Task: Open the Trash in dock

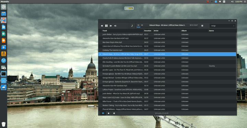Action: click(x=3, y=124)
